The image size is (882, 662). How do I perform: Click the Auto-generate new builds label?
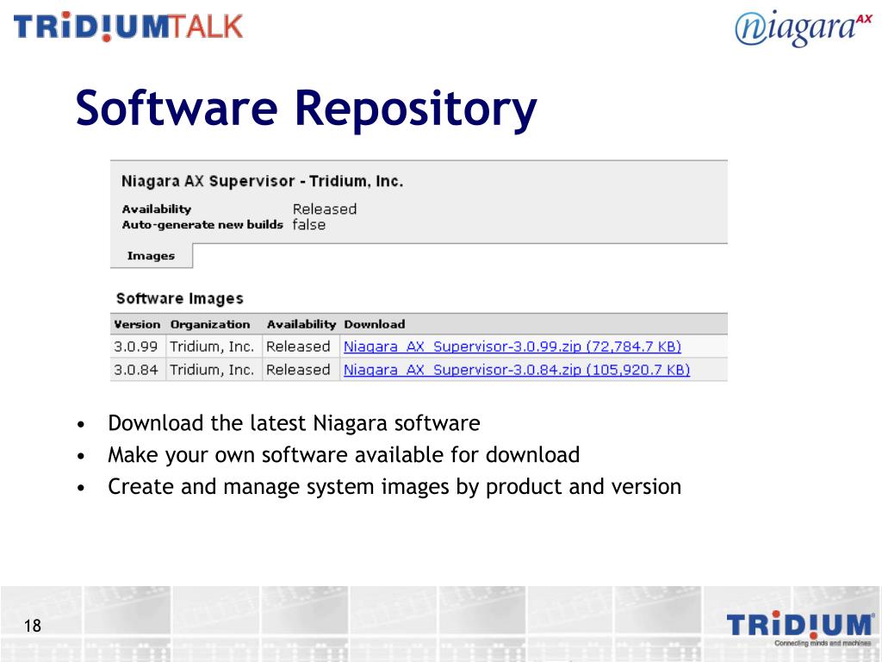[202, 225]
